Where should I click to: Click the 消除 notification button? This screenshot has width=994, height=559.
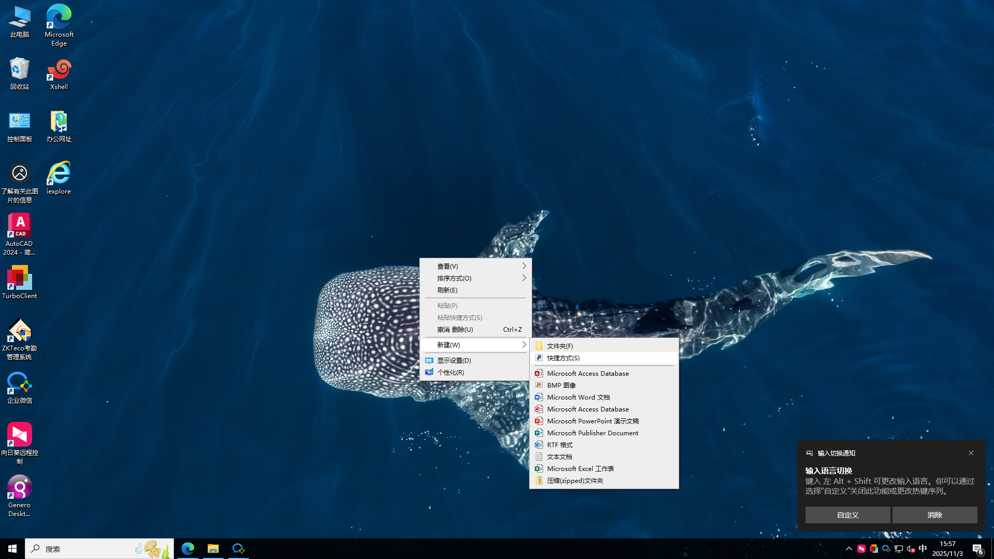pyautogui.click(x=934, y=515)
